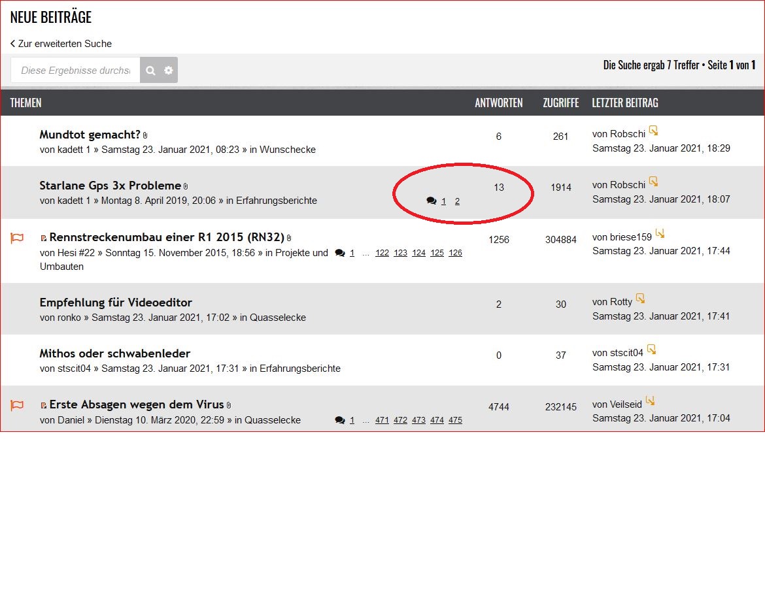Go to last post by Veilseid icon
The height and width of the screenshot is (592, 765).
coord(650,401)
